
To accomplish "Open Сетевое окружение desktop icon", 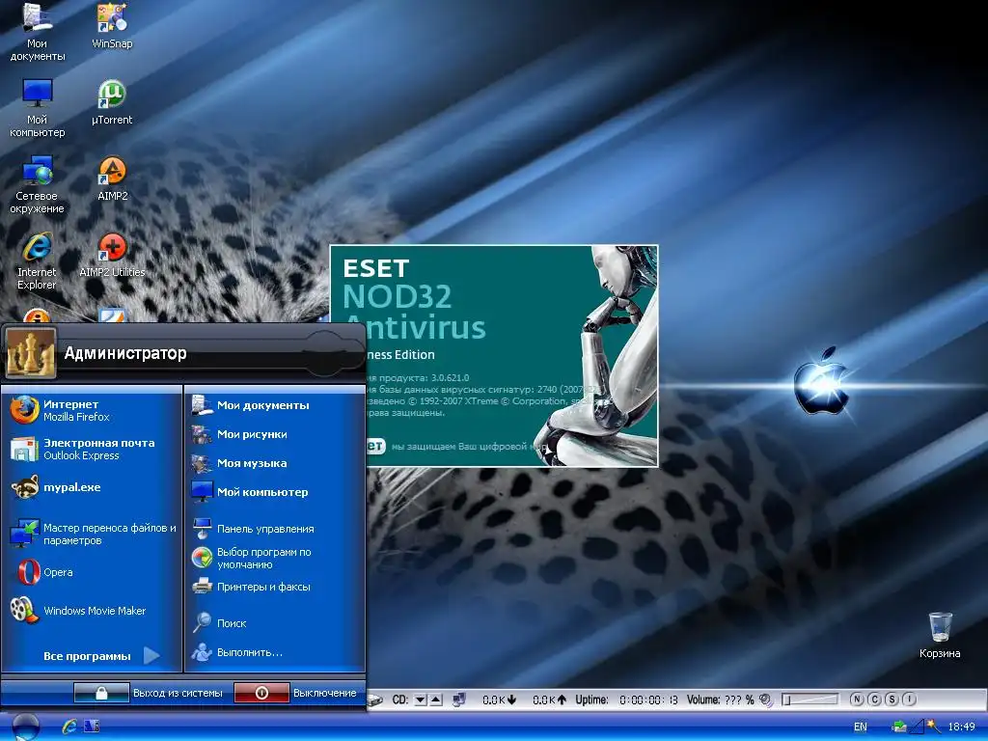I will 38,184.
